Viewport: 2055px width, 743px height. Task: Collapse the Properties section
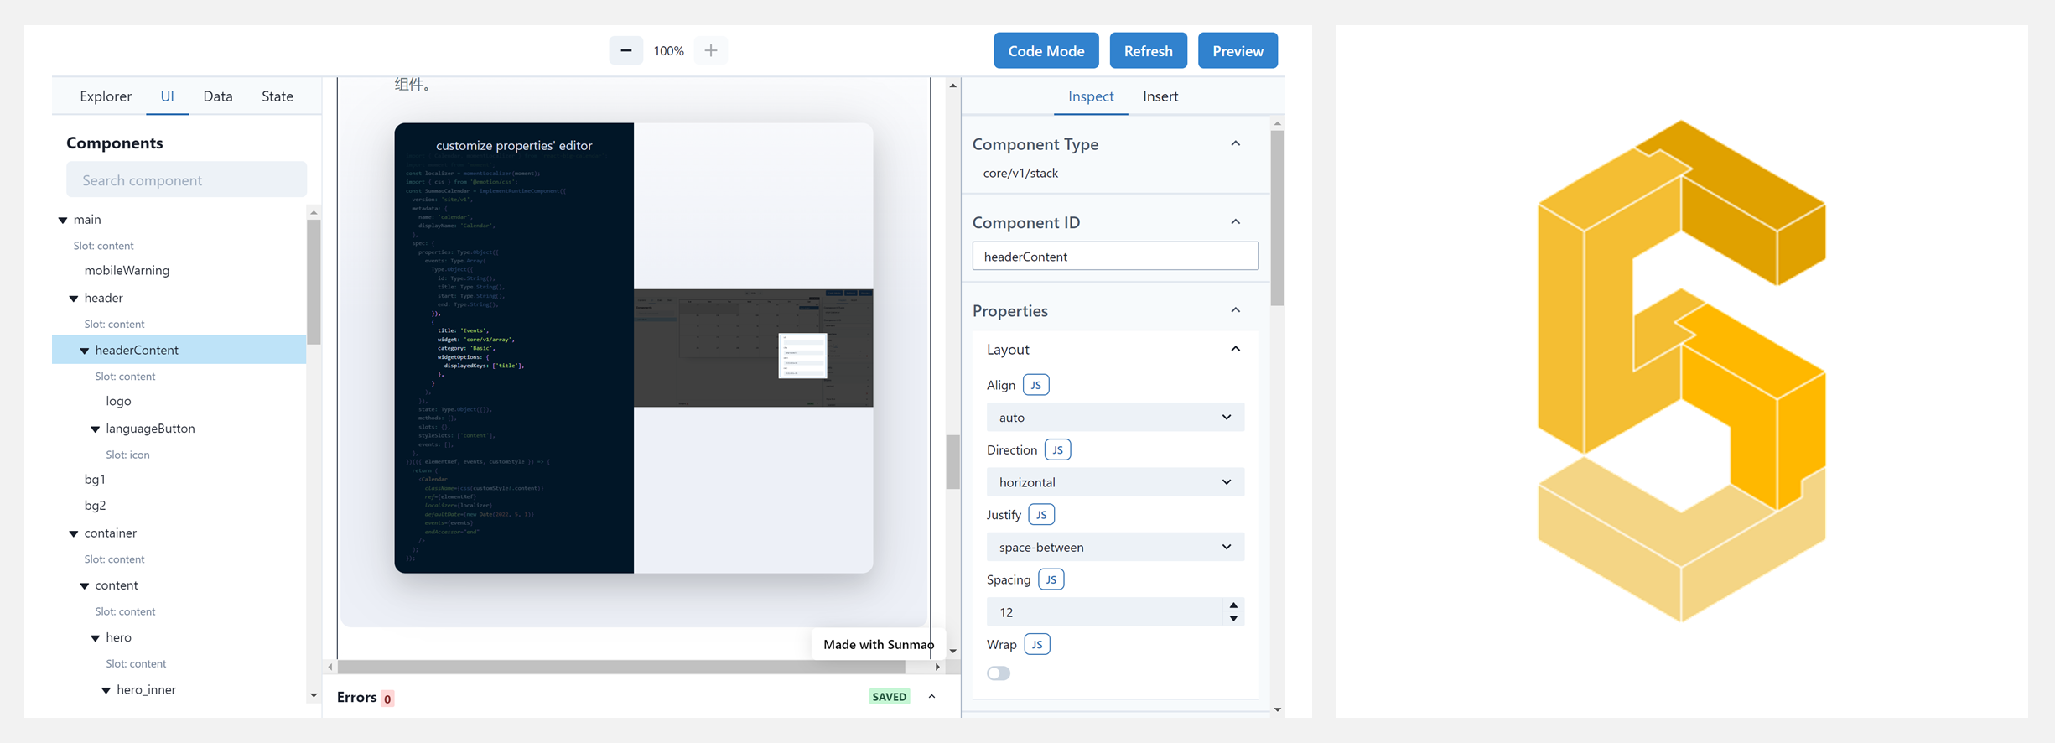(x=1235, y=310)
